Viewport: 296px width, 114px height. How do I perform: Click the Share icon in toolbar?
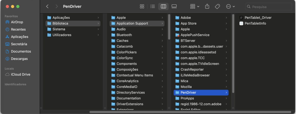click(207, 7)
